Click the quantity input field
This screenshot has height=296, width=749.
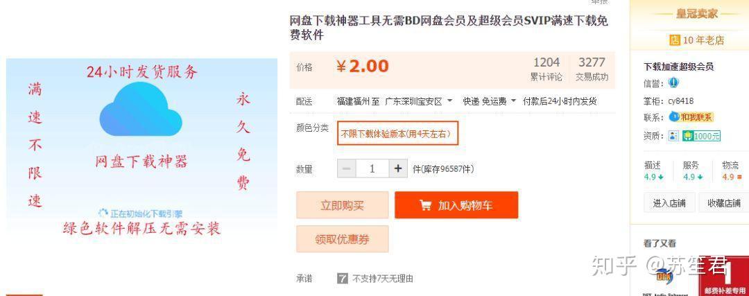pos(372,168)
